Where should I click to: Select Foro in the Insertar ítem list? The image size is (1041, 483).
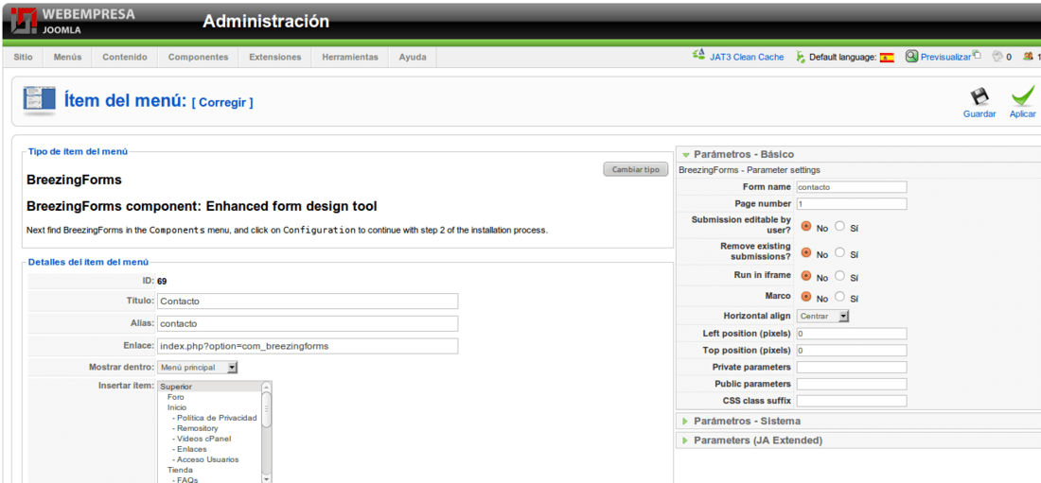176,397
